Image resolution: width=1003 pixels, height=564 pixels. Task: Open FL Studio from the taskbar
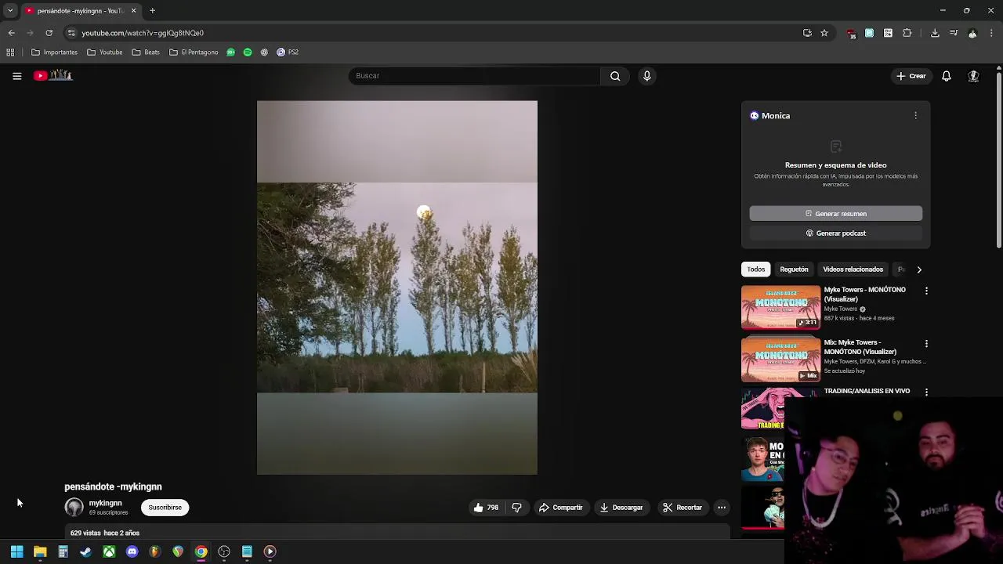(155, 551)
